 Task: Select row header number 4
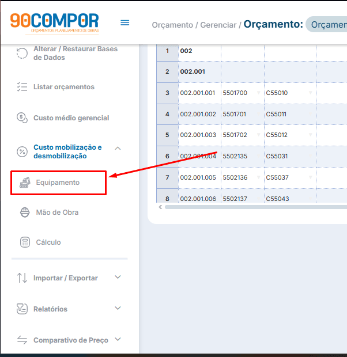pos(167,114)
